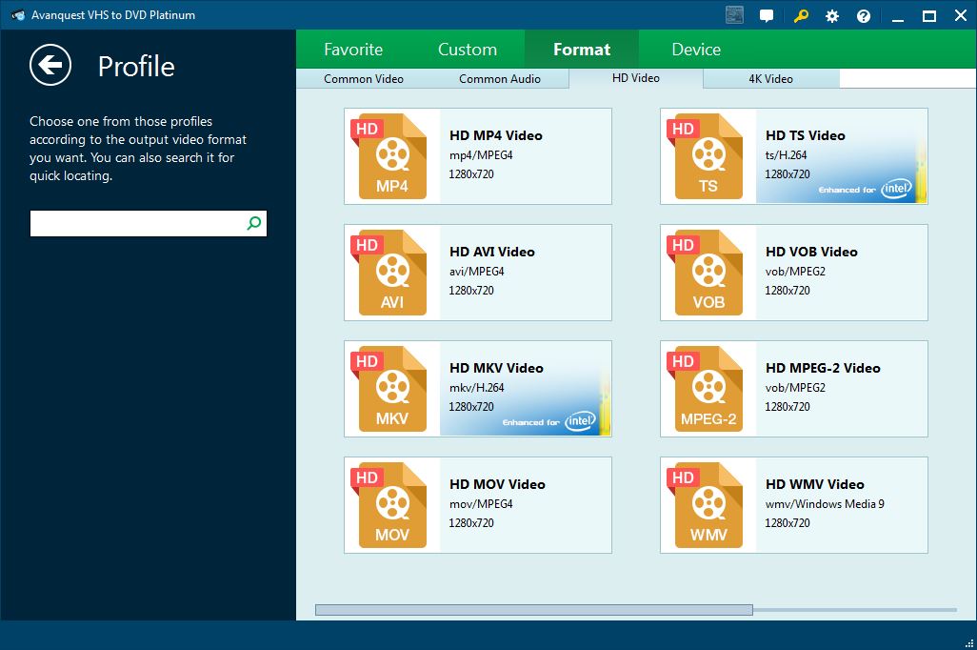Open settings with the gear icon
The image size is (977, 650).
[x=832, y=15]
